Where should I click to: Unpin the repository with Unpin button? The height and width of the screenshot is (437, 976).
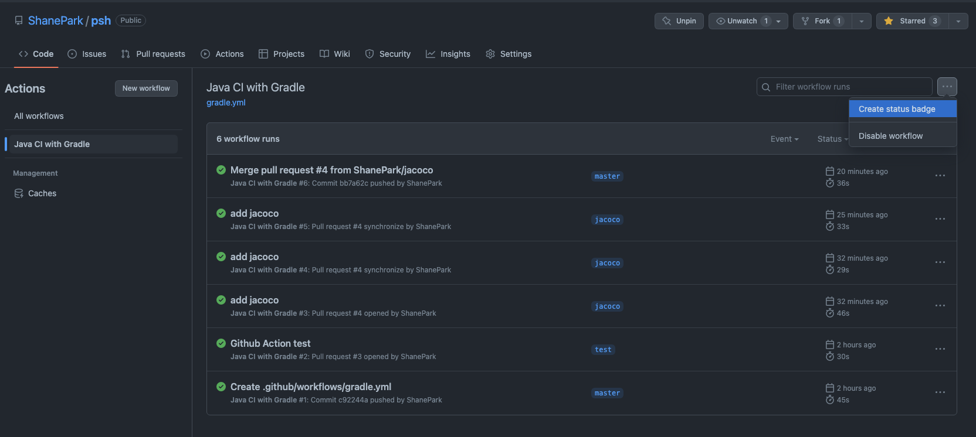(679, 21)
